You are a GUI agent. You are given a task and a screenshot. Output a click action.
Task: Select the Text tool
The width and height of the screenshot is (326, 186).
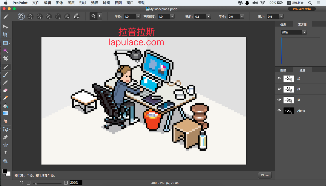tap(5, 153)
